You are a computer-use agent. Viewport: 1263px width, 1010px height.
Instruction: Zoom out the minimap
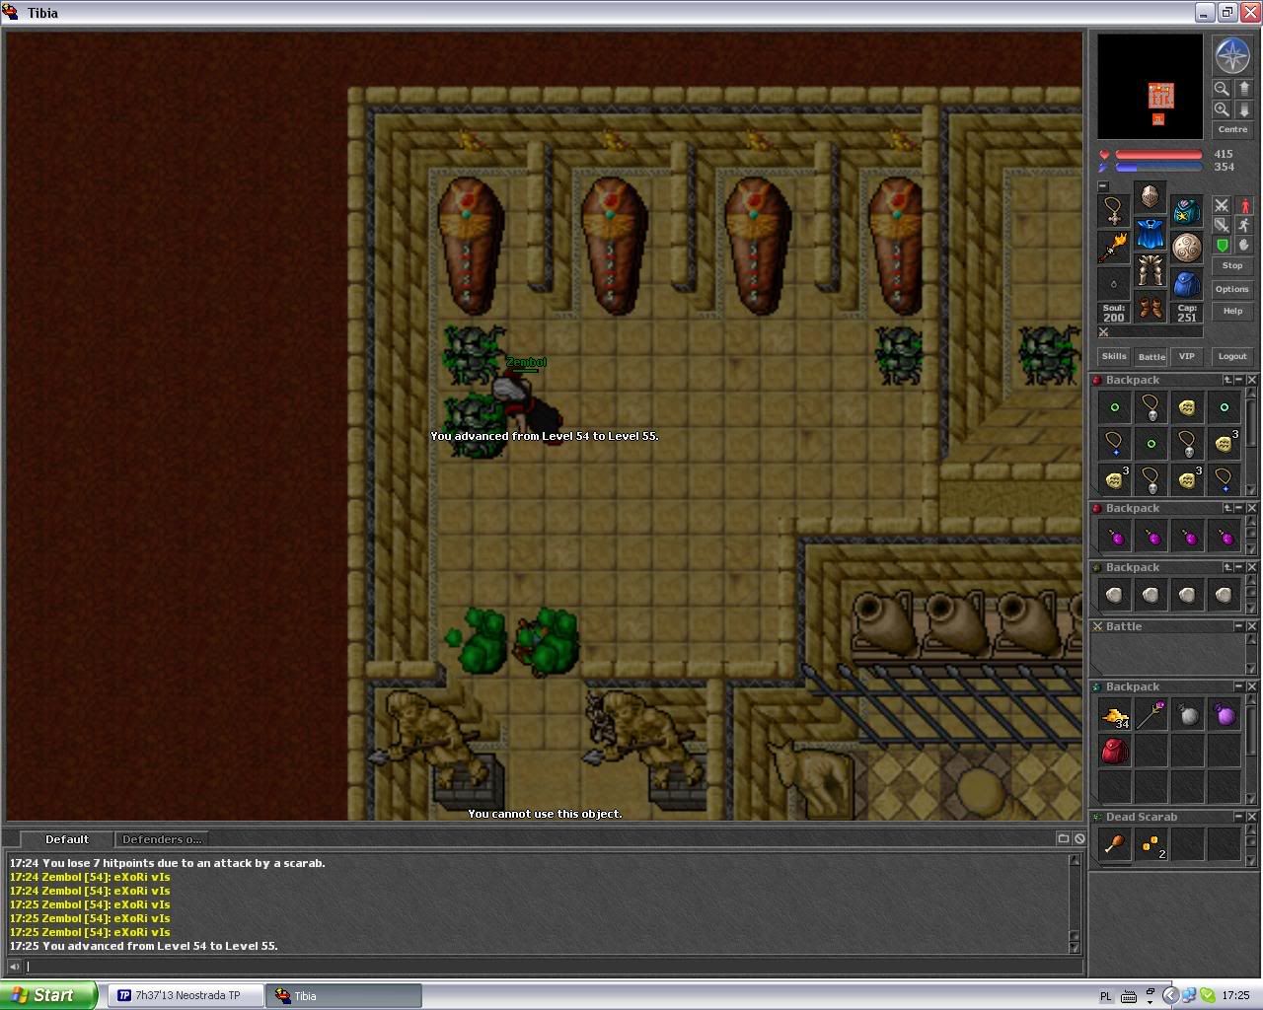(x=1222, y=89)
